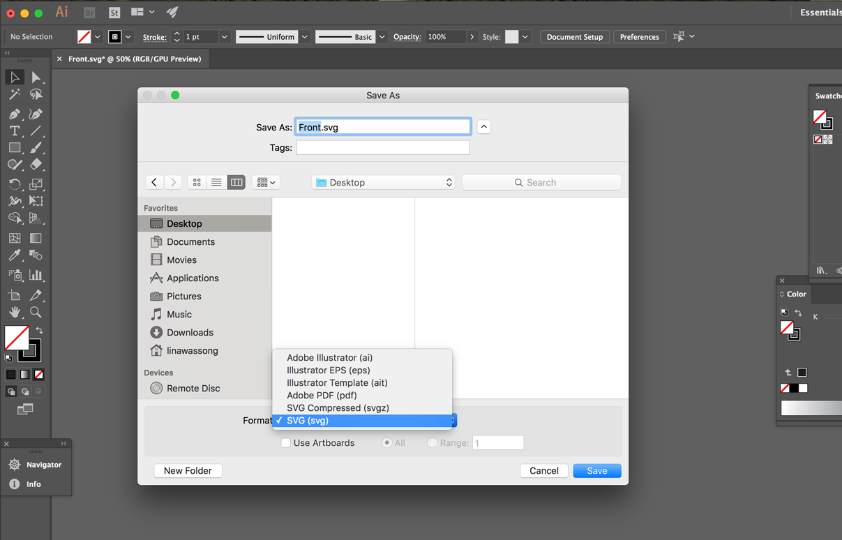This screenshot has width=842, height=540.
Task: Select the Rectangle tool
Action: click(15, 148)
